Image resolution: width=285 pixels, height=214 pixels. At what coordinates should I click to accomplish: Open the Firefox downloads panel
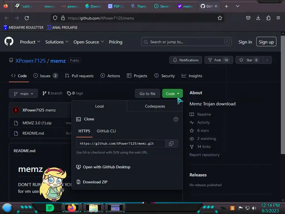pyautogui.click(x=258, y=18)
